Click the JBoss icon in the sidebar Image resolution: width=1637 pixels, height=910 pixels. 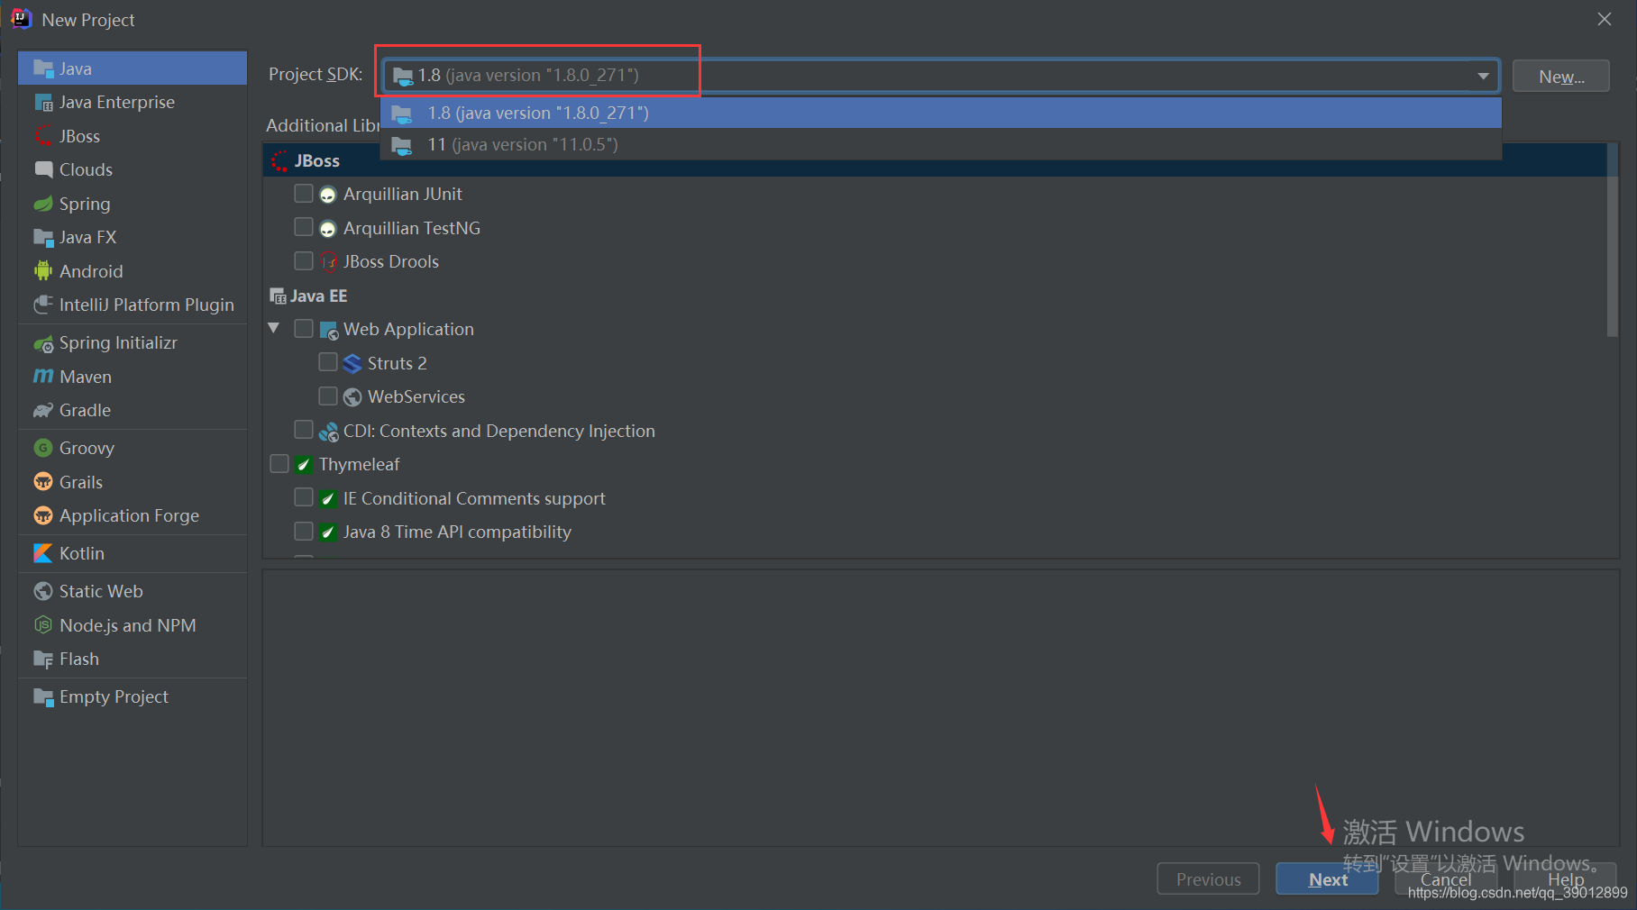(x=43, y=136)
